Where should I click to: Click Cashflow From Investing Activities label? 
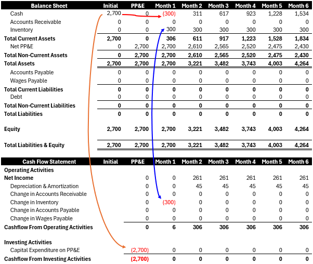point(47,259)
